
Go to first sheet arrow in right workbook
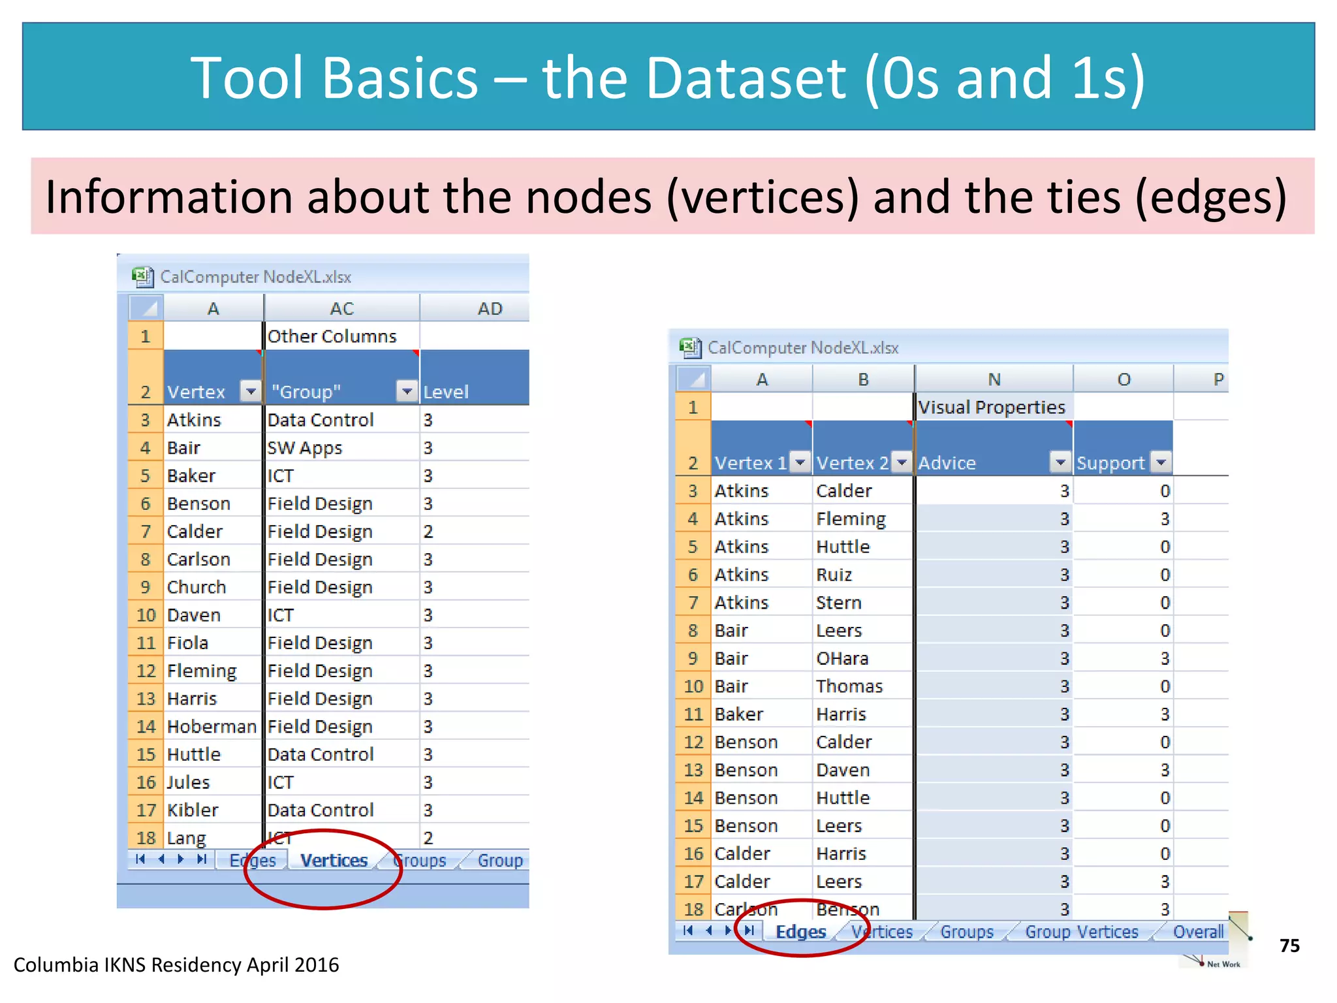click(x=687, y=931)
